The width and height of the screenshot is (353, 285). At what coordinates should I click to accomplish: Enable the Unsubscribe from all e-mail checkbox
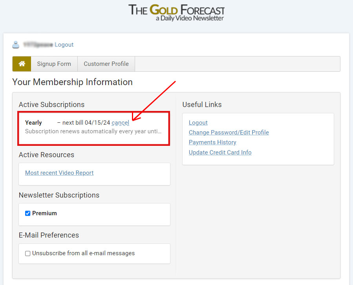[28, 254]
